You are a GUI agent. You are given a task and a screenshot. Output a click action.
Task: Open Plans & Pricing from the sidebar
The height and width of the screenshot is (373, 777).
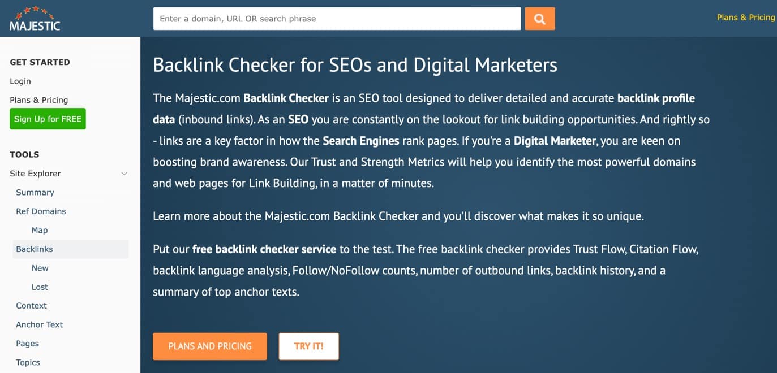(38, 100)
